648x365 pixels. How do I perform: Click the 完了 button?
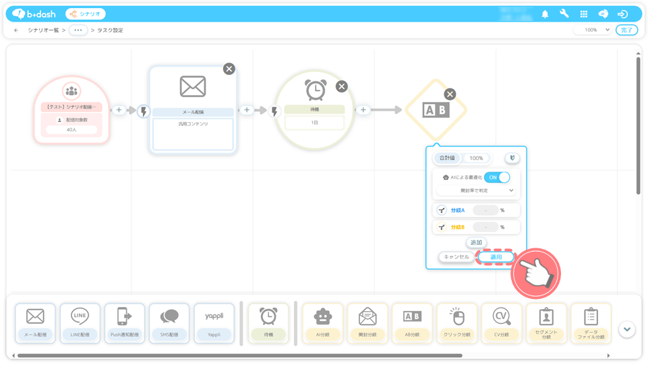click(626, 30)
